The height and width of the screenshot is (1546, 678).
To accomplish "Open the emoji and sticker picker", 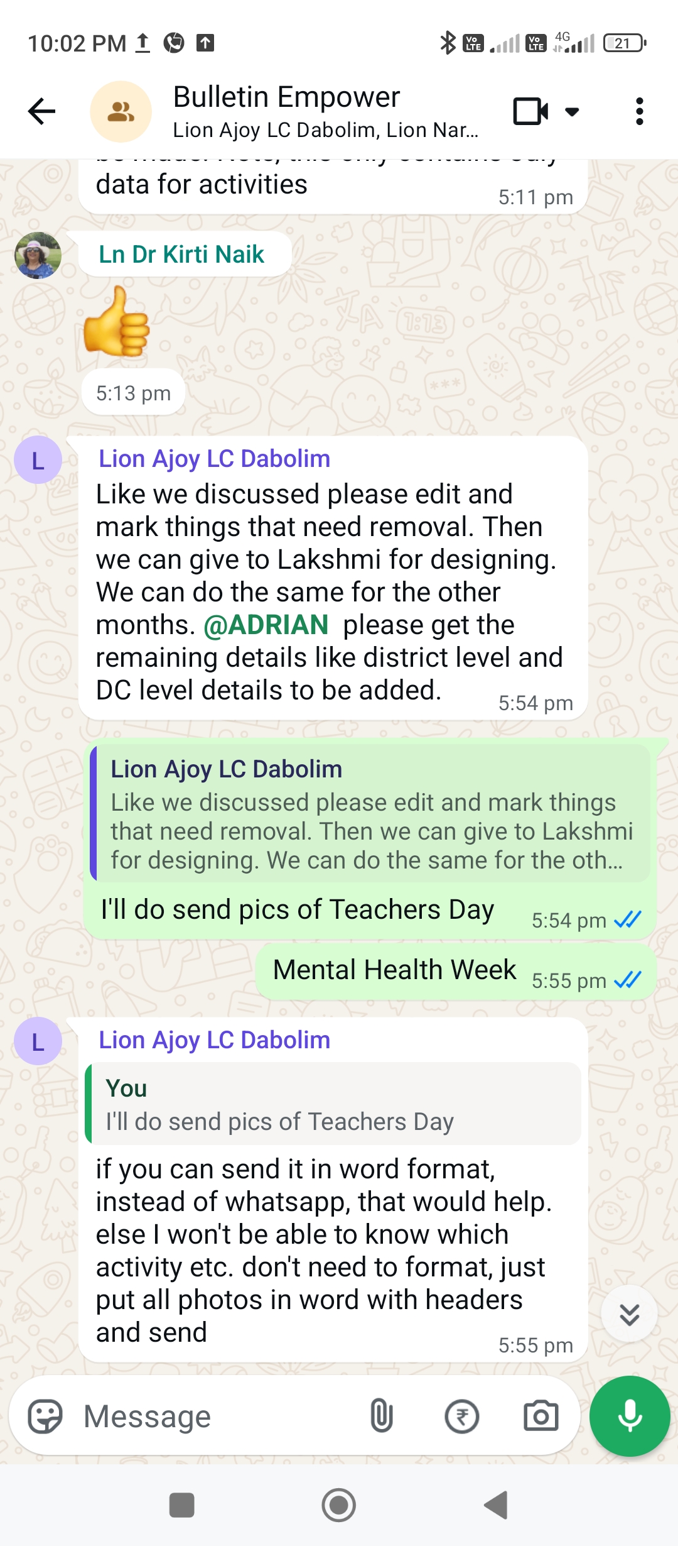I will [45, 1416].
